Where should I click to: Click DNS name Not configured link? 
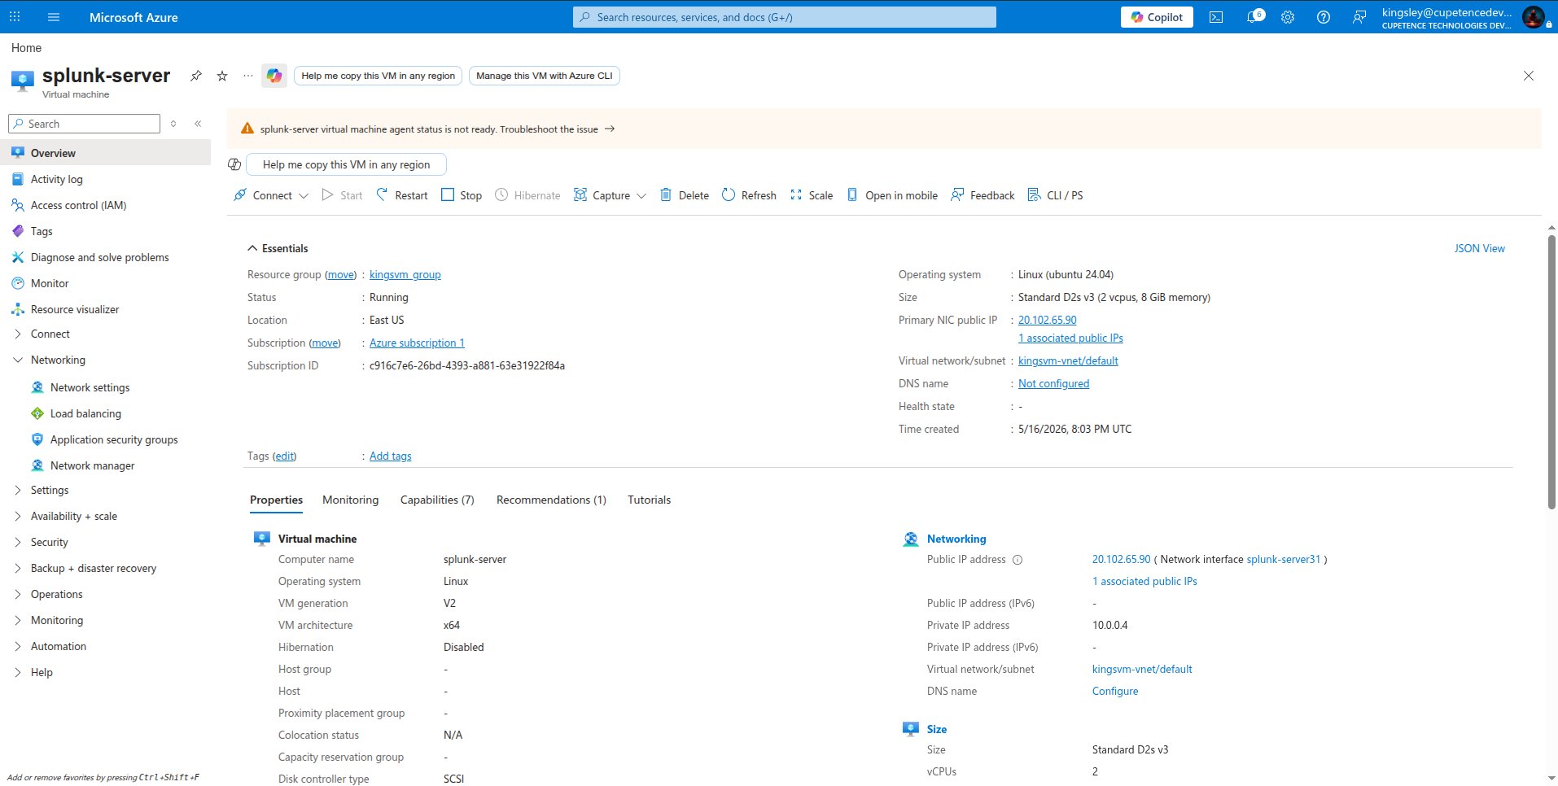1053,384
